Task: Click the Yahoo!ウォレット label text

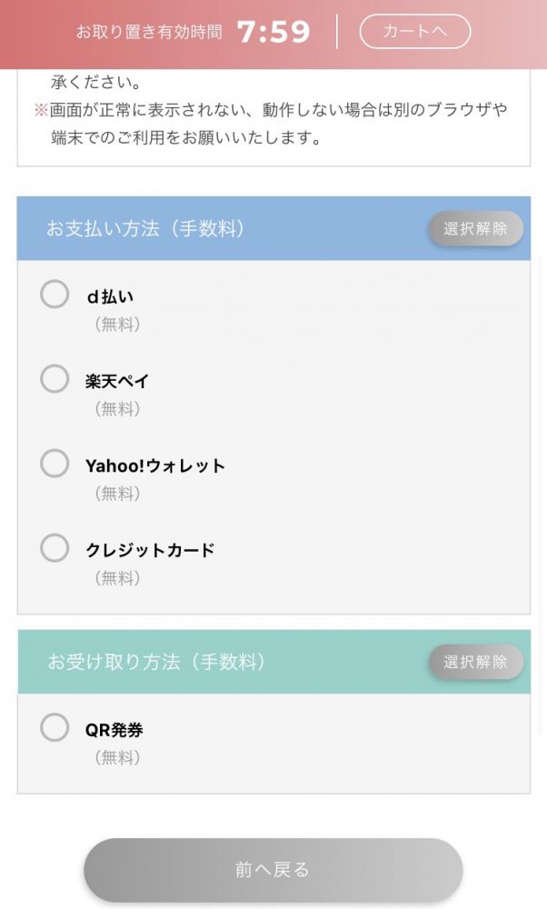Action: [x=155, y=465]
